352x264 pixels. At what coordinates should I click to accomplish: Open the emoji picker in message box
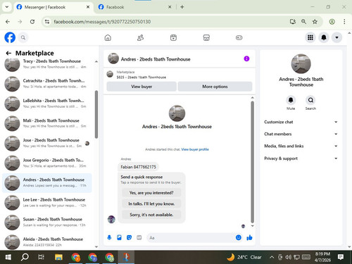239,238
